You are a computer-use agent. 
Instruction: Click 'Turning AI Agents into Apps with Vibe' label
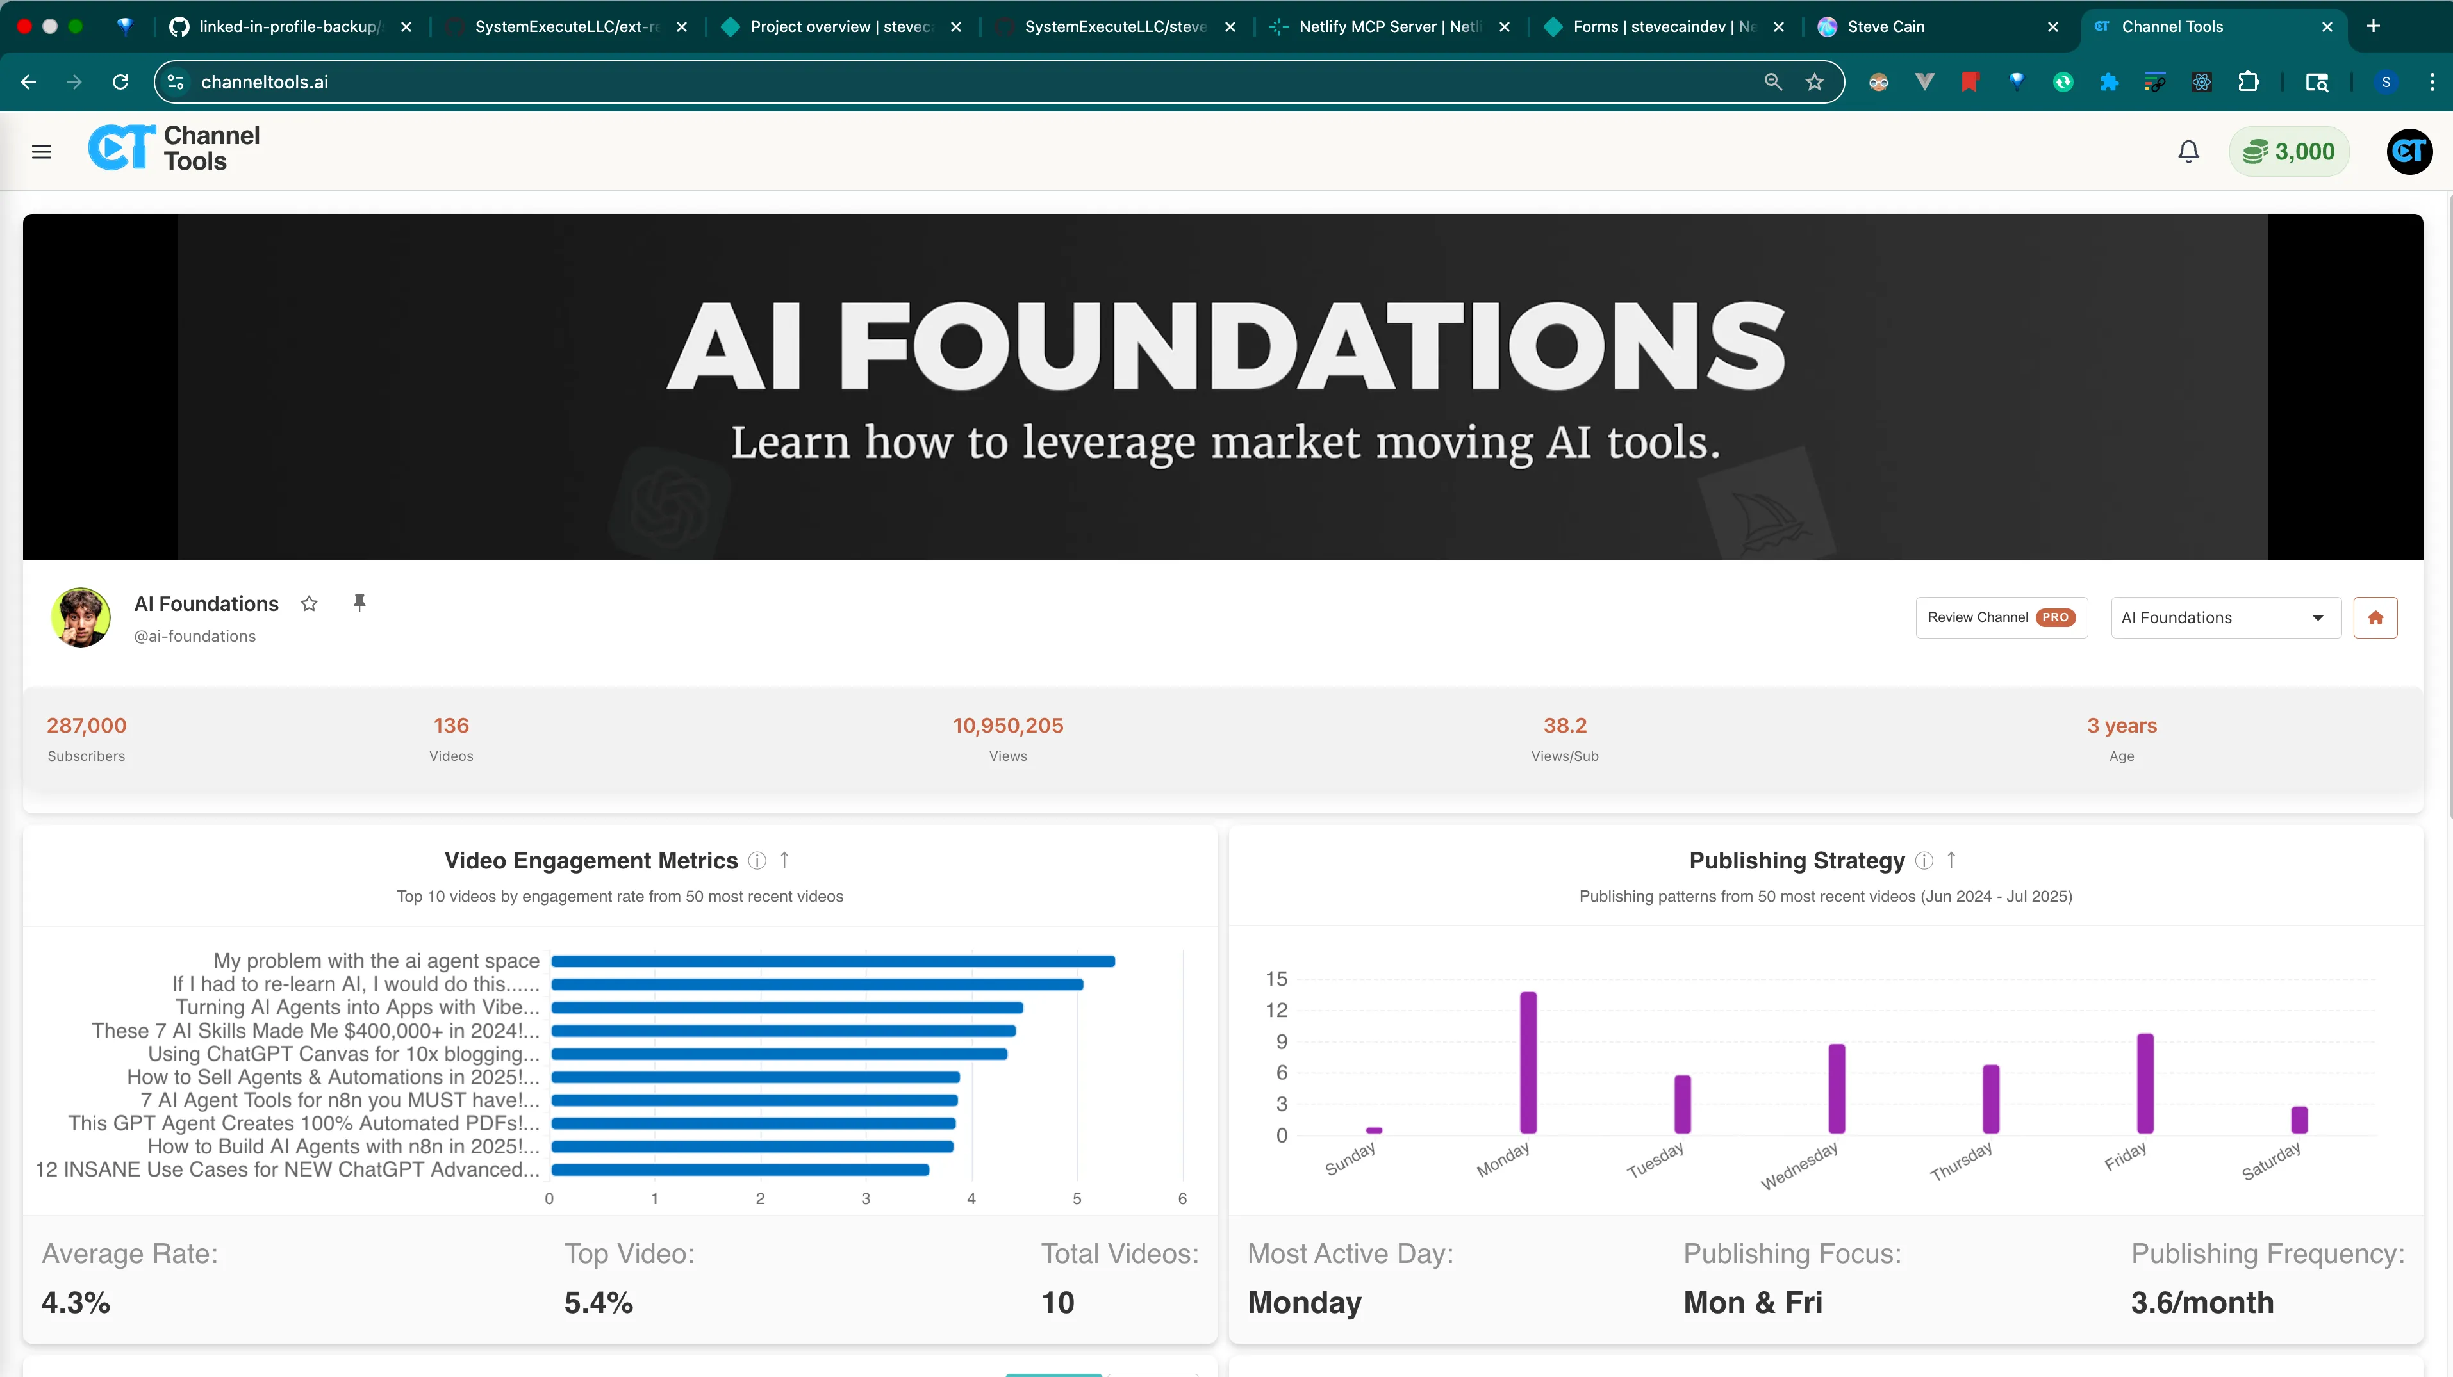(x=357, y=1007)
